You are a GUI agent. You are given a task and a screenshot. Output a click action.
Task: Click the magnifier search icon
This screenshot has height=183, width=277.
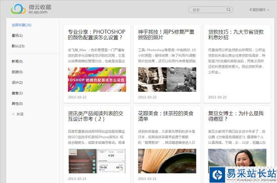pos(229,10)
